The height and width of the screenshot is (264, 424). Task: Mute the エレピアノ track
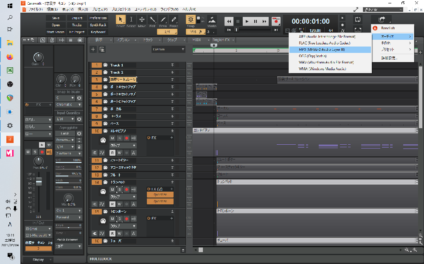[112, 138]
